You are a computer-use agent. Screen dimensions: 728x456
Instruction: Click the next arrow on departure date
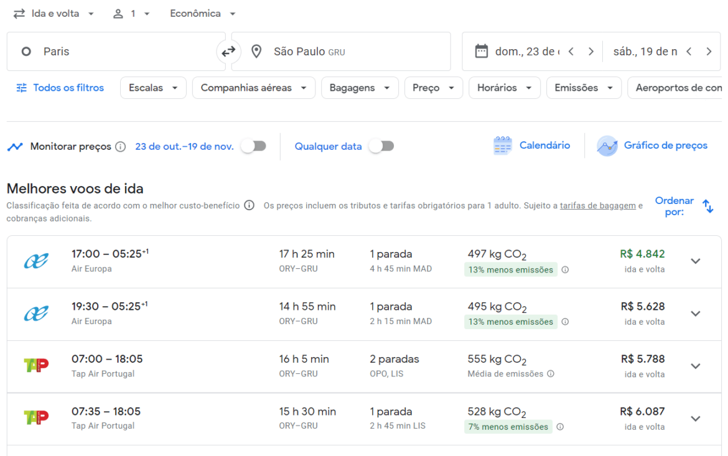pos(590,51)
